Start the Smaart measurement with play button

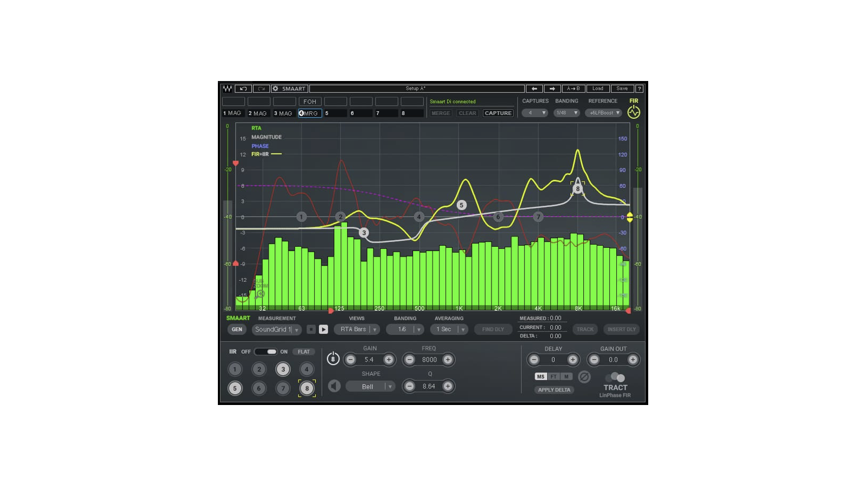coord(323,329)
